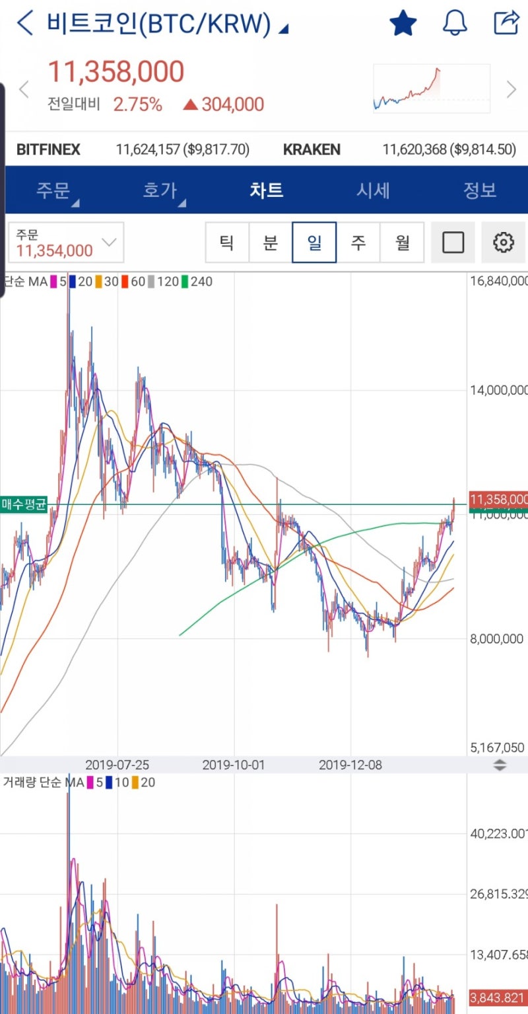Select the 차트 tab
The image size is (528, 1014).
click(267, 190)
